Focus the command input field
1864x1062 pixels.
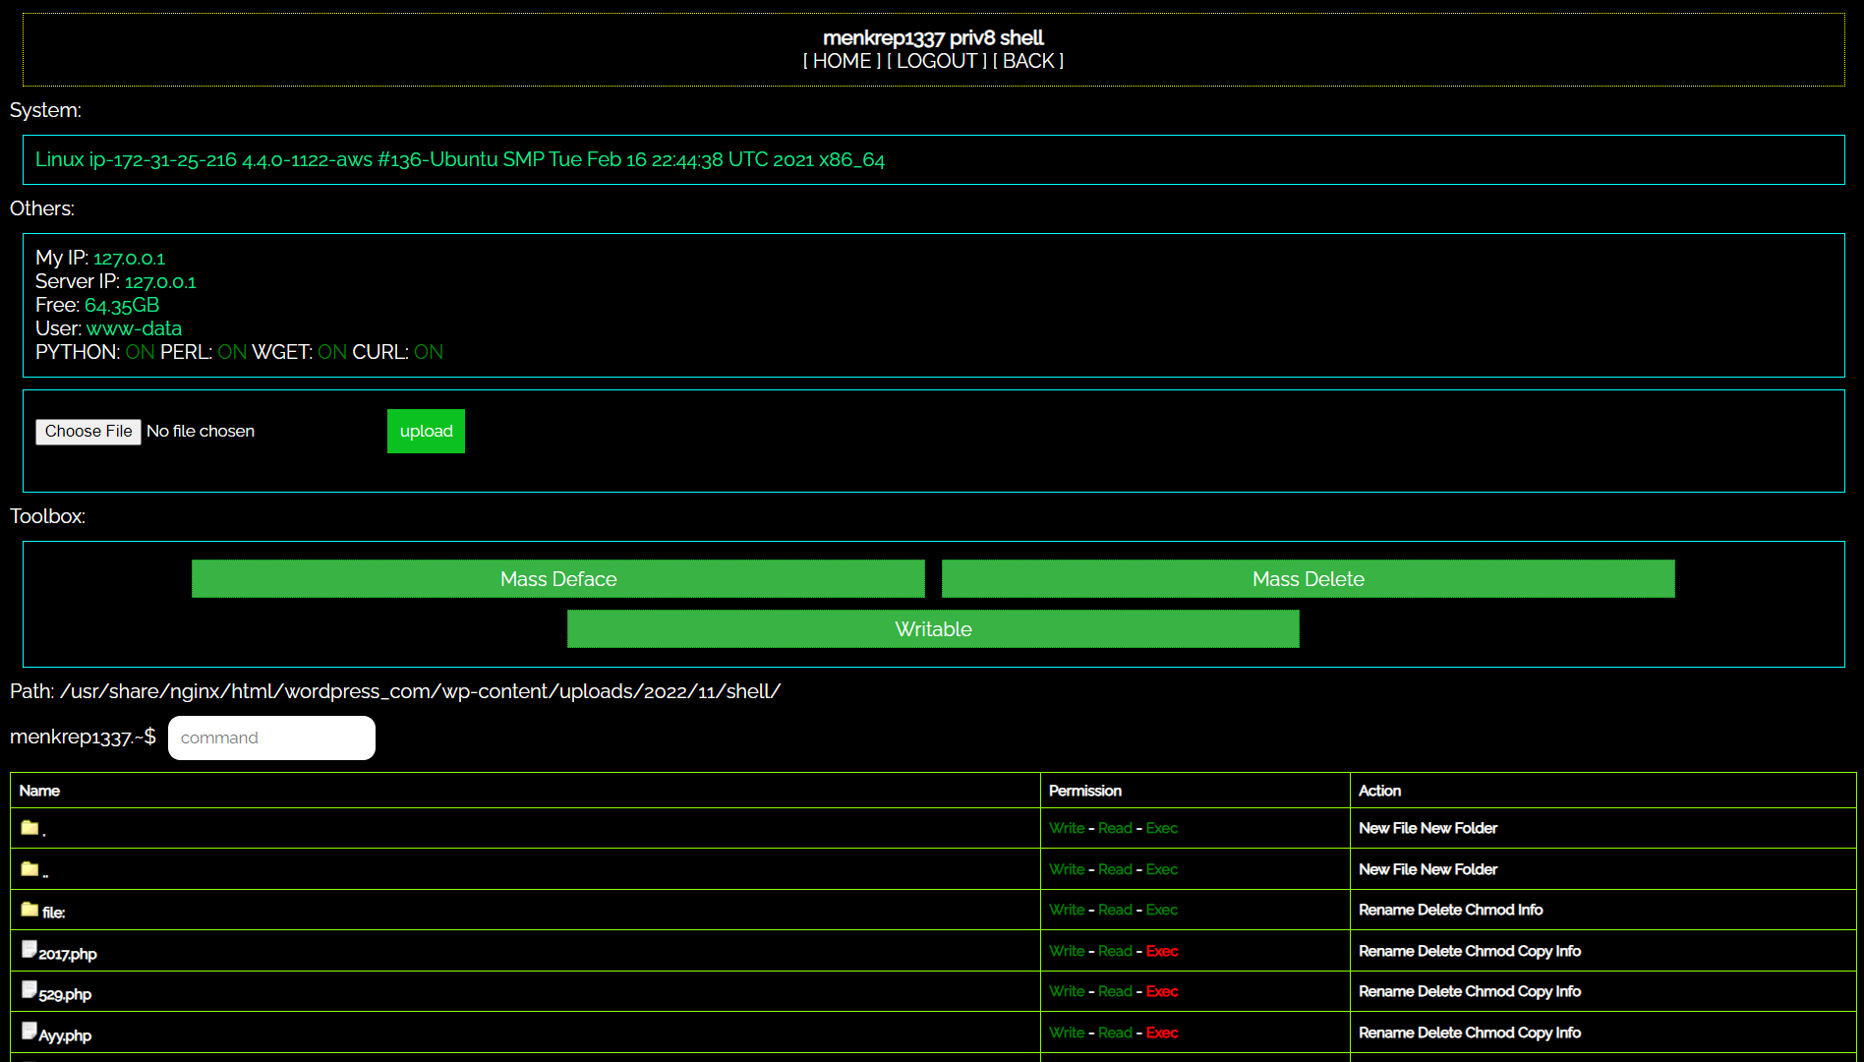[x=271, y=737]
